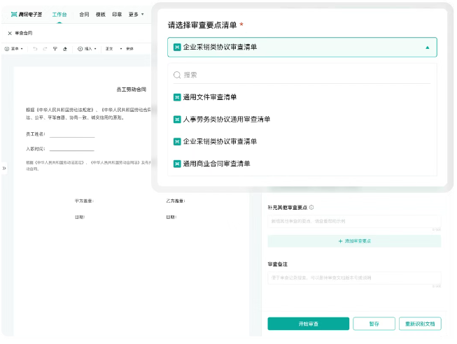Click the clear formatting eraser icon

(x=65, y=49)
